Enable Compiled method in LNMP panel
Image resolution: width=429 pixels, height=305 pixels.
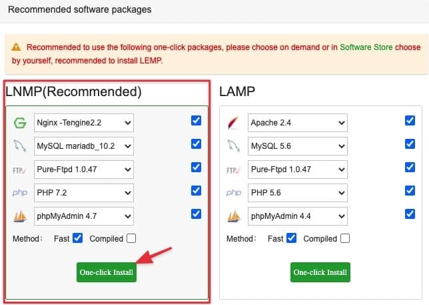coord(131,238)
